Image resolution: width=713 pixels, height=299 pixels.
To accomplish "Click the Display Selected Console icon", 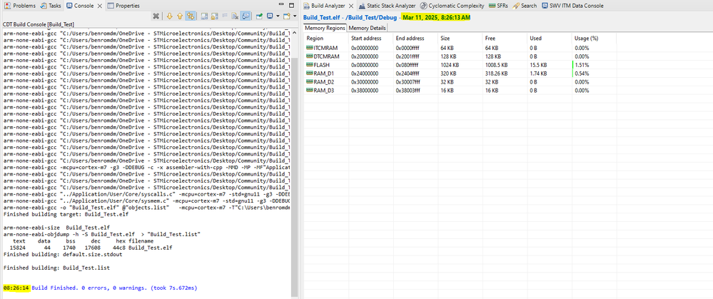I will point(270,16).
